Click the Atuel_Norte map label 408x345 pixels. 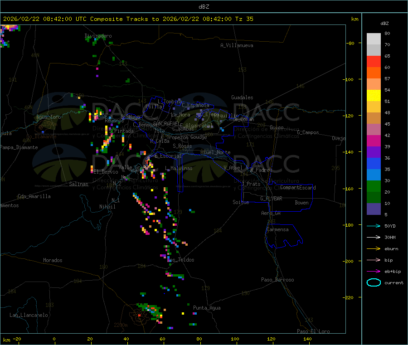point(215,152)
